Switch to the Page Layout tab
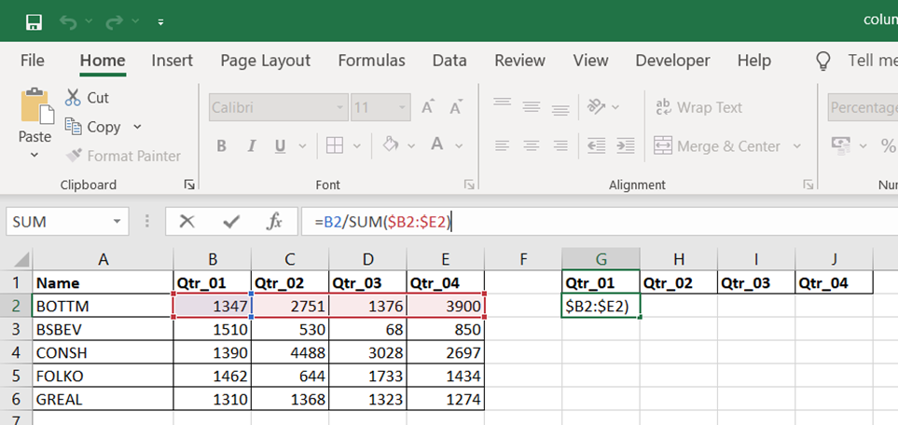This screenshot has width=898, height=425. (265, 61)
